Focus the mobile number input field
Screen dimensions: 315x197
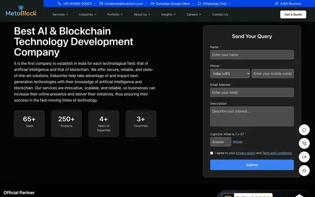point(273,73)
